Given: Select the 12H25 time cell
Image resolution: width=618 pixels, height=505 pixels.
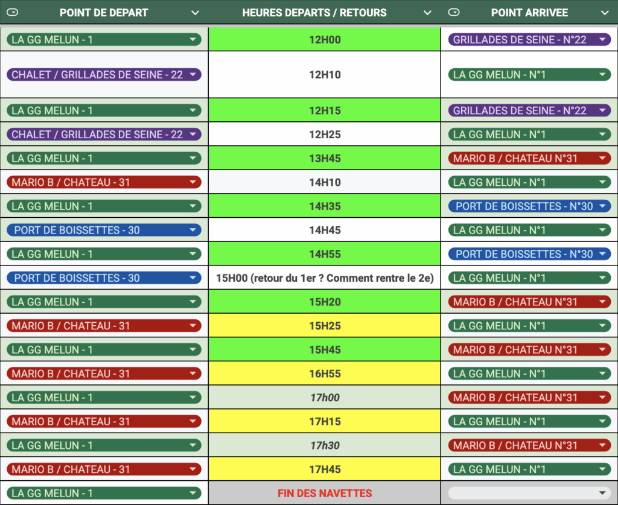Looking at the screenshot, I should pos(324,135).
